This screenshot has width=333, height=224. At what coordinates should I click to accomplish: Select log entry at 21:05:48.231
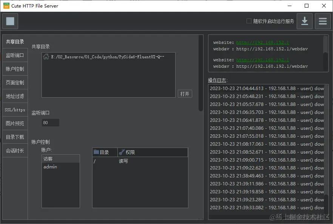[x=267, y=96]
